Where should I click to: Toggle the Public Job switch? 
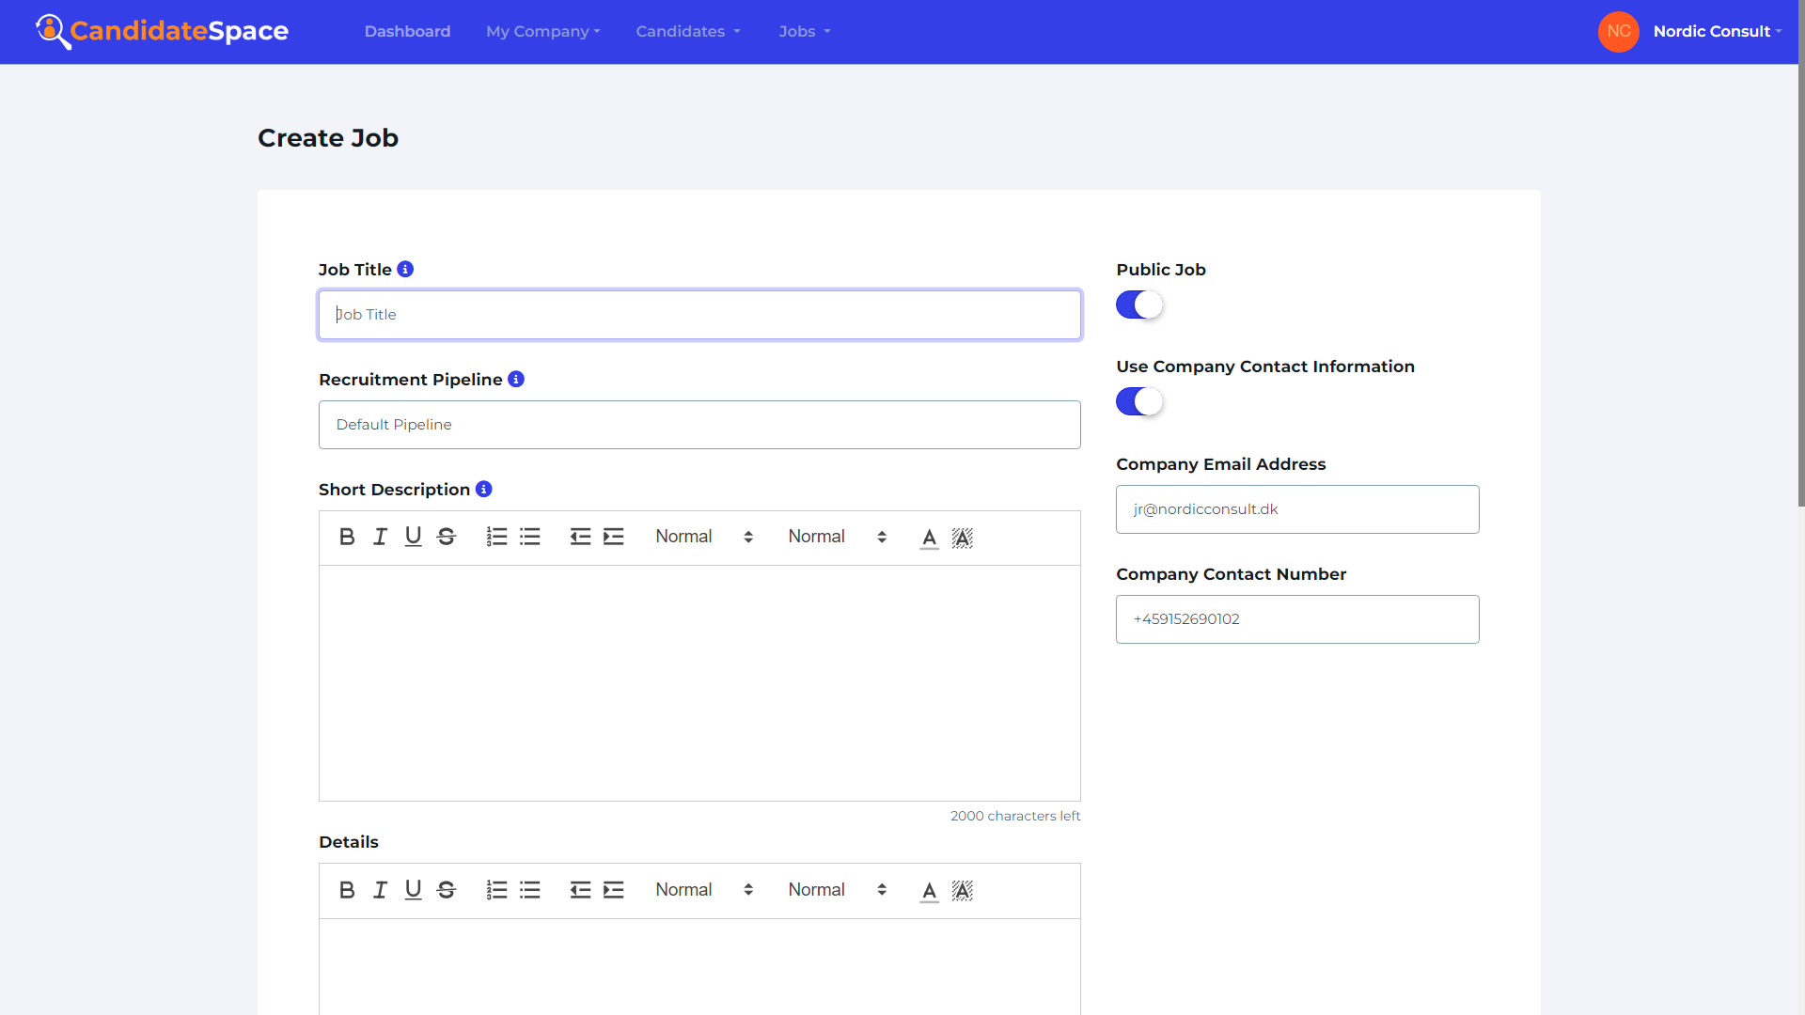coord(1137,303)
